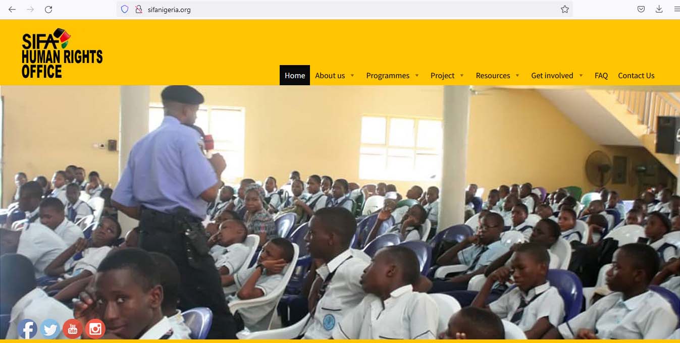Image resolution: width=680 pixels, height=343 pixels.
Task: Open the Facebook social icon
Action: pyautogui.click(x=27, y=329)
